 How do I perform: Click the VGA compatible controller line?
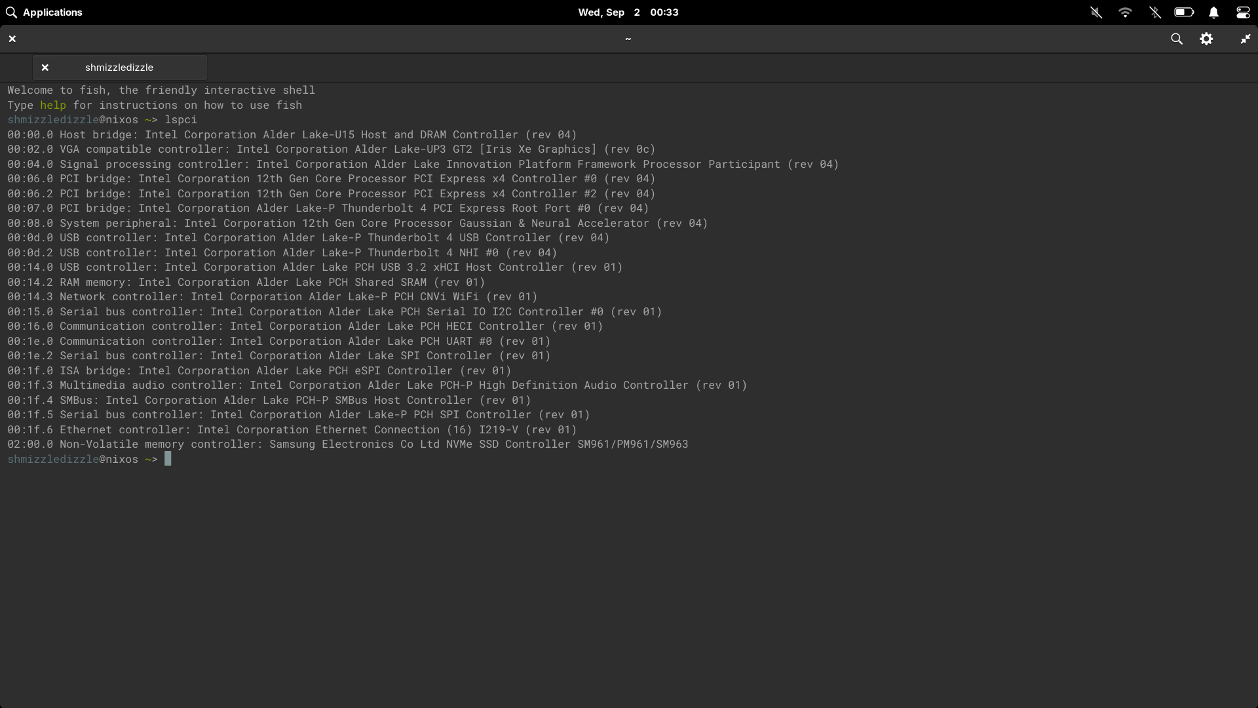click(x=332, y=149)
